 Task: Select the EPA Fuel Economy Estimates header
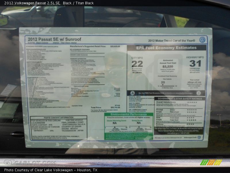pos(166,48)
